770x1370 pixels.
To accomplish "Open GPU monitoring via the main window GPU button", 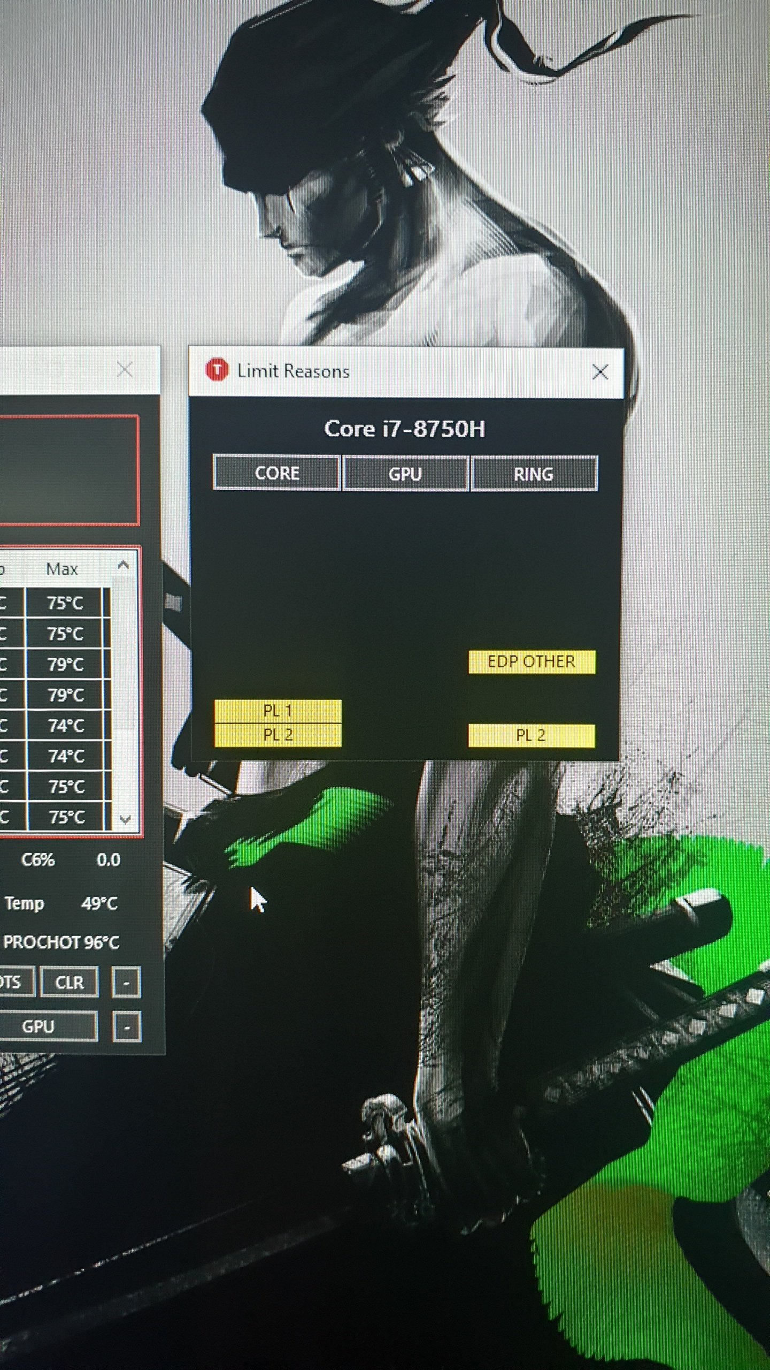I will coord(48,1026).
